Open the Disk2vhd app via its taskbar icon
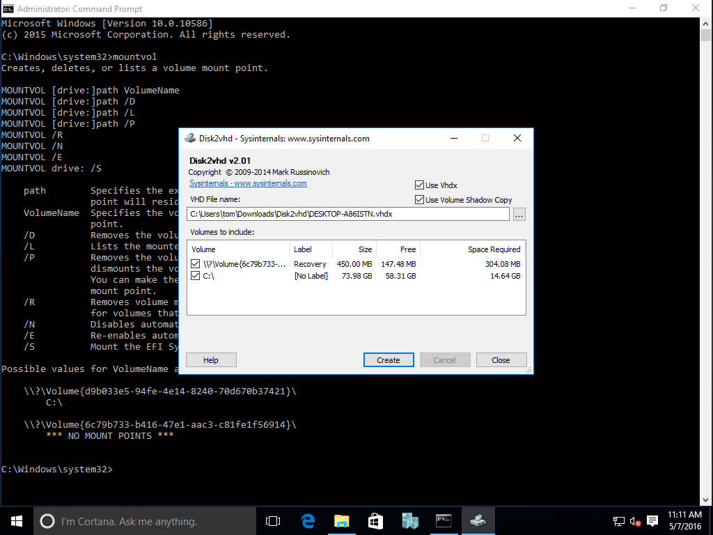The image size is (713, 535). click(478, 520)
